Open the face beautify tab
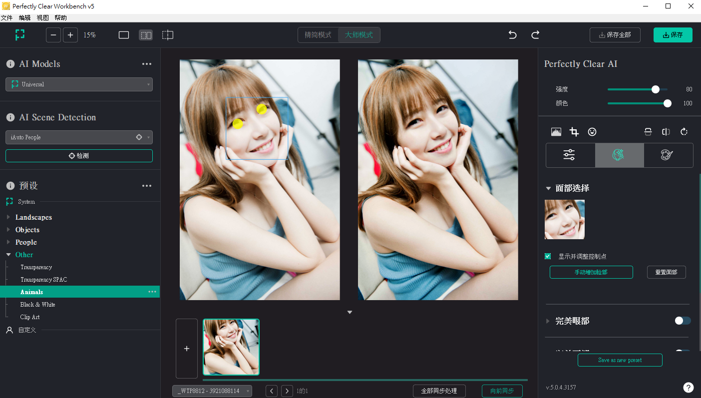 click(x=619, y=155)
